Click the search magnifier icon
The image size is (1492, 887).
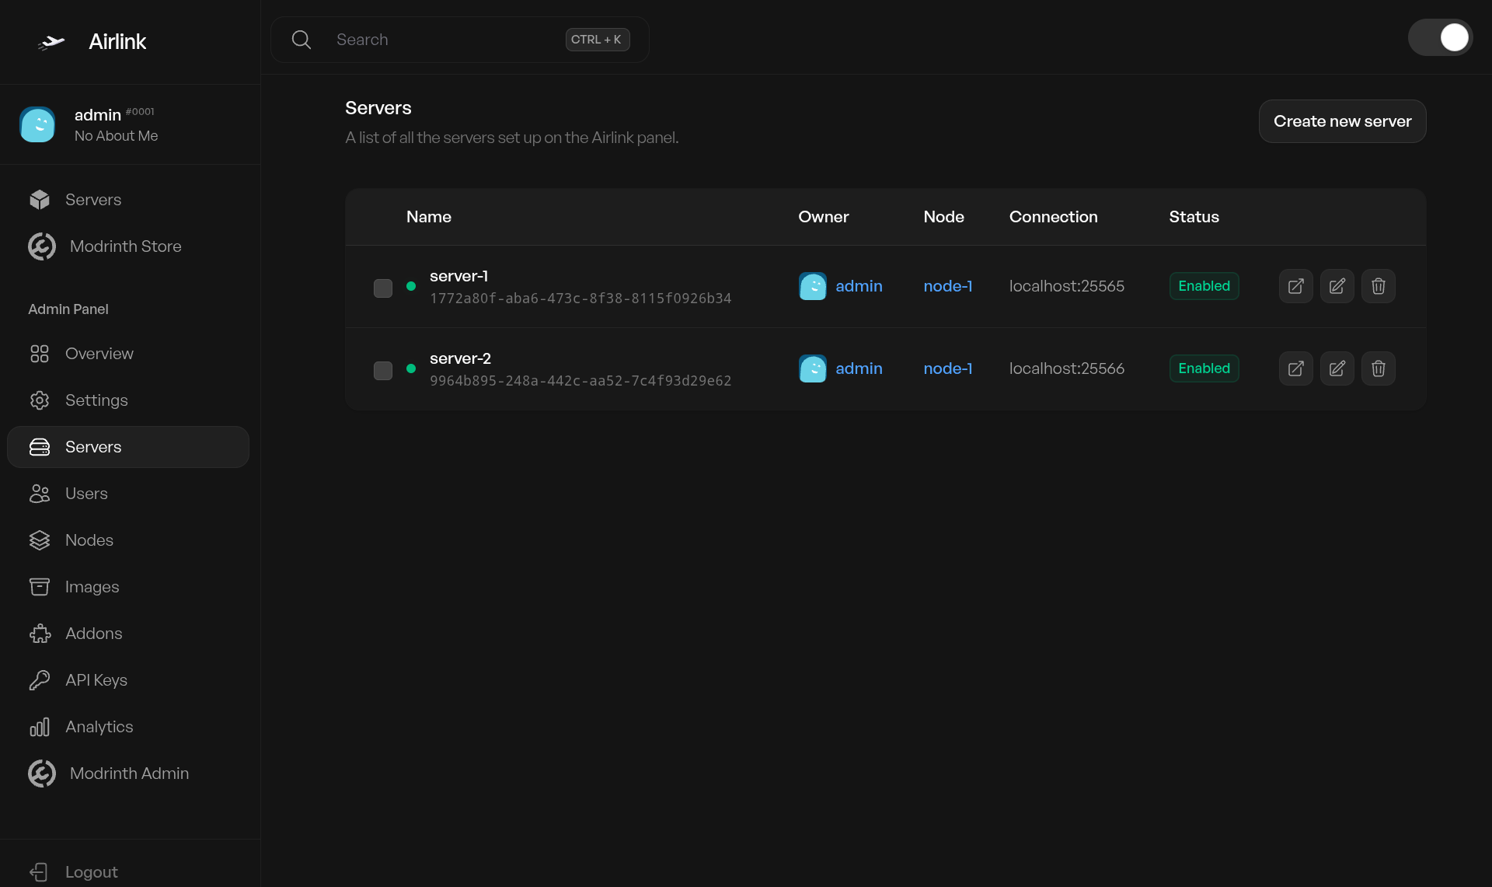pos(302,40)
